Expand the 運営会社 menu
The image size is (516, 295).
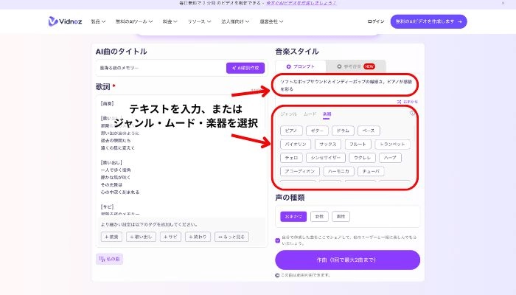coord(271,21)
